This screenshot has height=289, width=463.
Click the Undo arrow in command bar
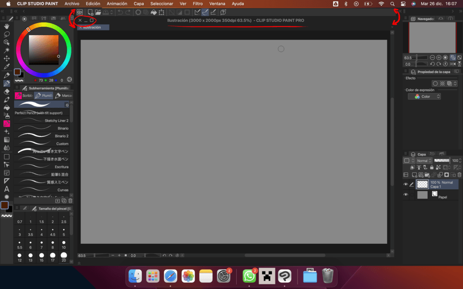[x=120, y=12]
